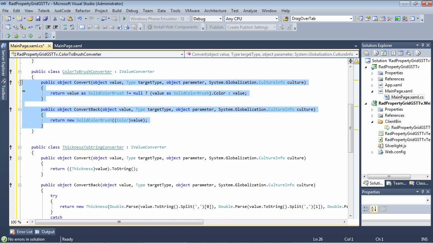This screenshot has width=433, height=243.
Task: Click the Save All icon
Action: [x=45, y=19]
